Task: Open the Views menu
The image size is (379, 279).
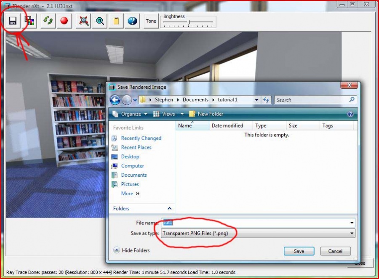Action: coord(168,114)
